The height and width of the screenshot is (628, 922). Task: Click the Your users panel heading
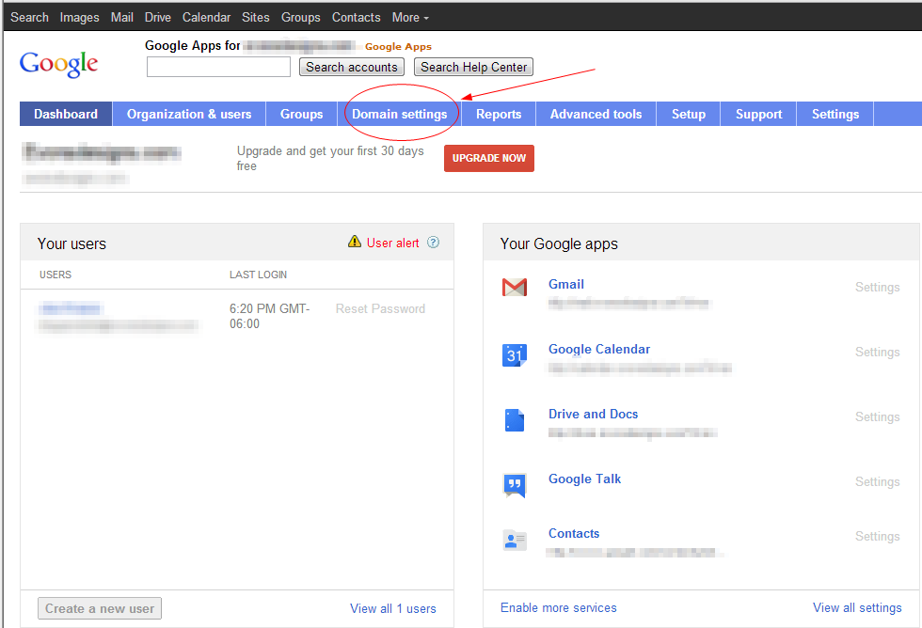72,243
